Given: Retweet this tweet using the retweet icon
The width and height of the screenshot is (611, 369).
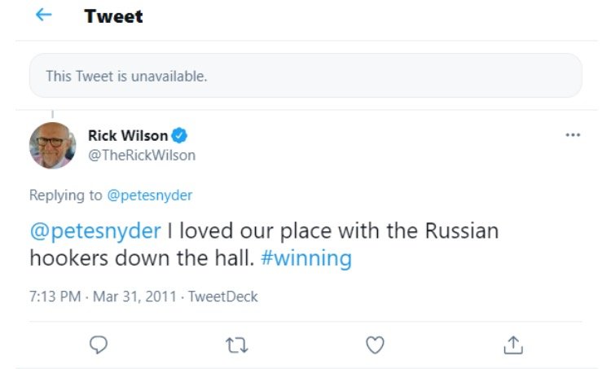Looking at the screenshot, I should tap(236, 345).
